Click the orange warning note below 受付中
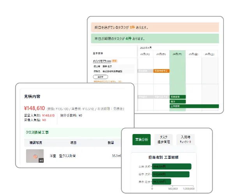Image resolution: width=234 pixels, height=194 pixels. pyautogui.click(x=108, y=81)
